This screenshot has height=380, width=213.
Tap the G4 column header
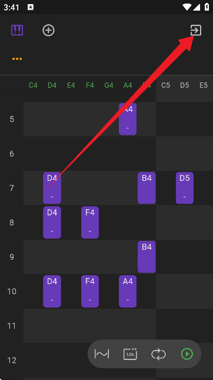pos(109,85)
